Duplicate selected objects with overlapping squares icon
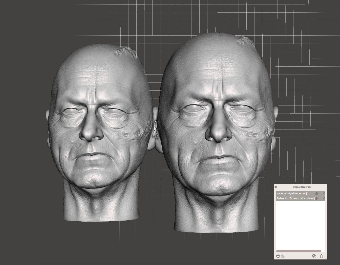The image size is (340, 265). click(314, 256)
